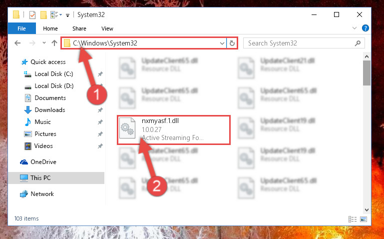Refresh the System32 folder view

[232, 43]
